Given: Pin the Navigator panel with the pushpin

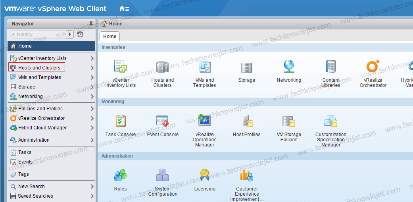Looking at the screenshot, I should pos(91,24).
